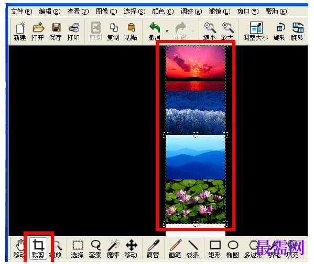Pick the 滴管 eyedropper tool
The width and height of the screenshot is (314, 264).
pyautogui.click(x=153, y=249)
